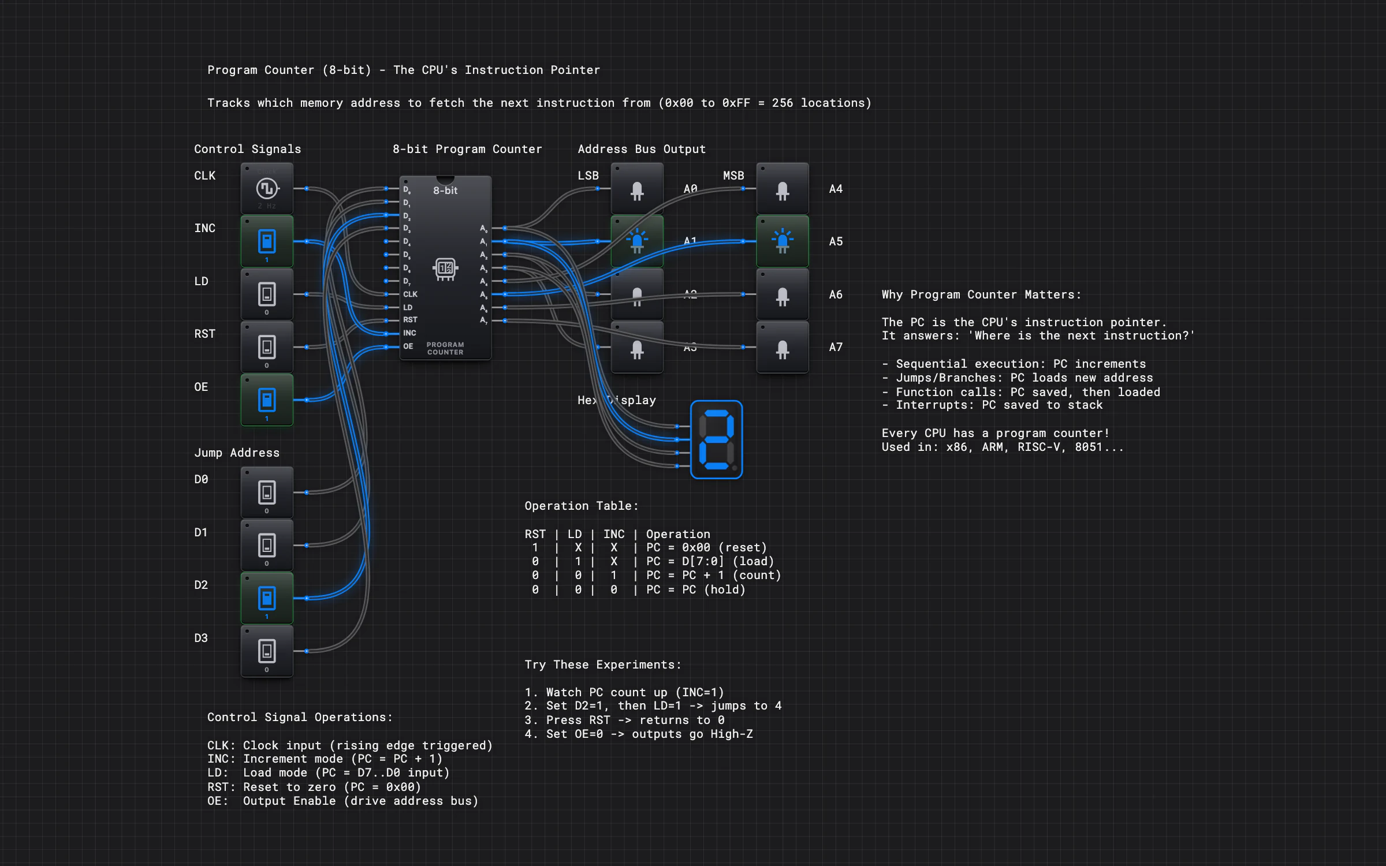
Task: Click the A2 LED indicator
Action: pos(637,294)
